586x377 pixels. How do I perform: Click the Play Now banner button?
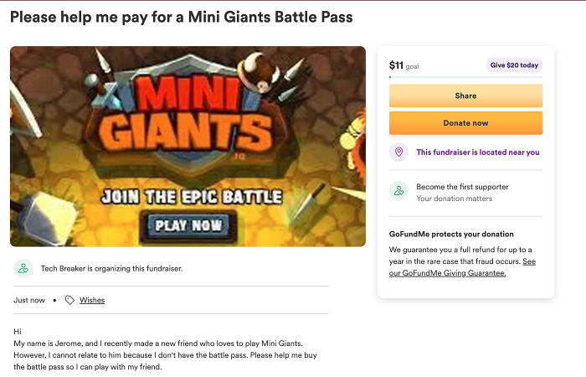pyautogui.click(x=190, y=225)
